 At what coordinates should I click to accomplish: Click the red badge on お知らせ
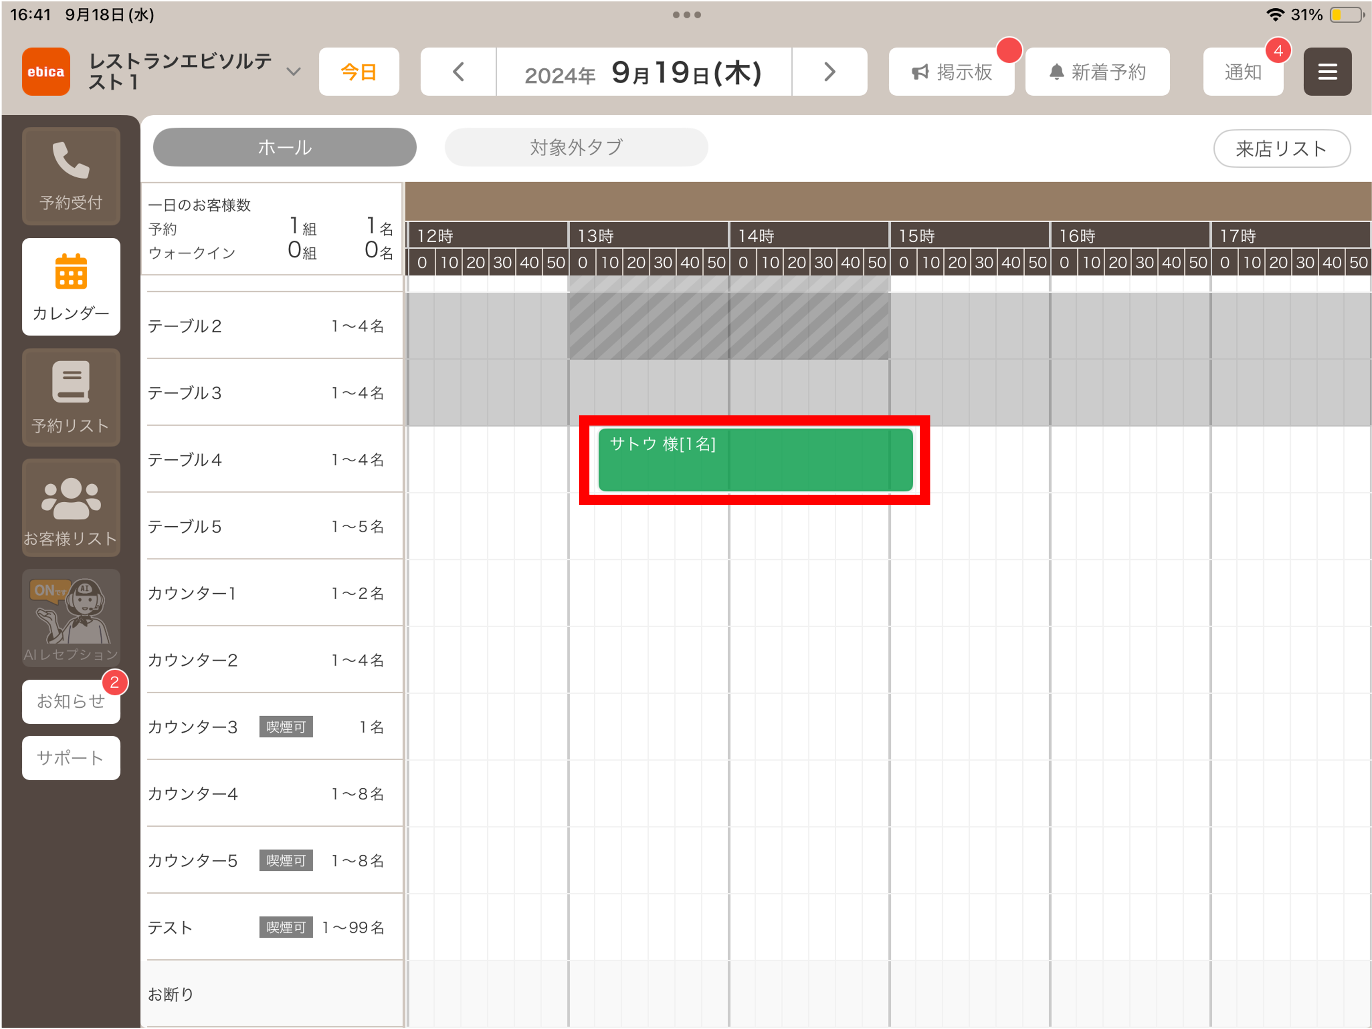click(x=115, y=682)
